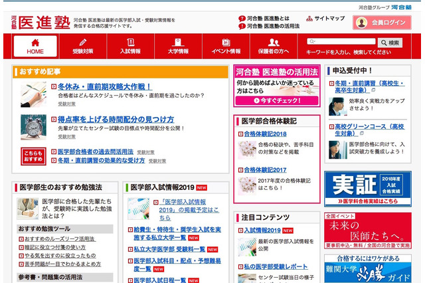Click the people icon above 保護者の方へ

(x=274, y=43)
